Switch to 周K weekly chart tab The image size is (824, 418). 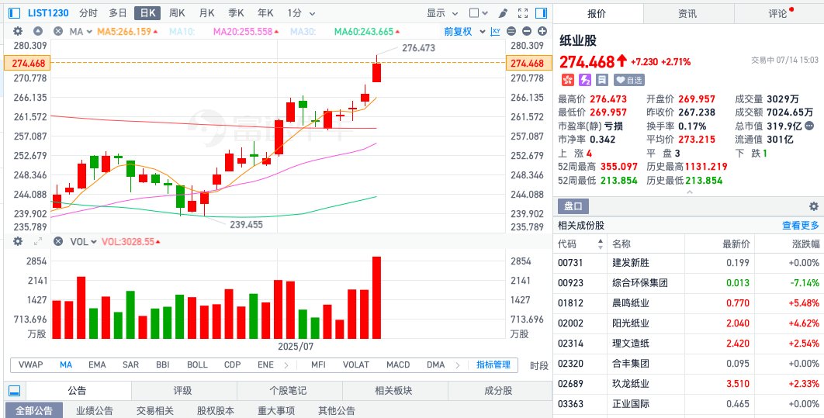[177, 13]
